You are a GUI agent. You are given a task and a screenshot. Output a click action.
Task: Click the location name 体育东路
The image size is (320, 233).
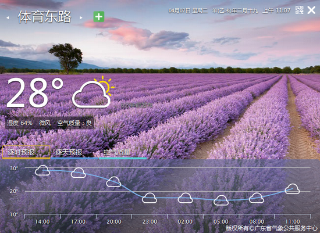coord(44,17)
